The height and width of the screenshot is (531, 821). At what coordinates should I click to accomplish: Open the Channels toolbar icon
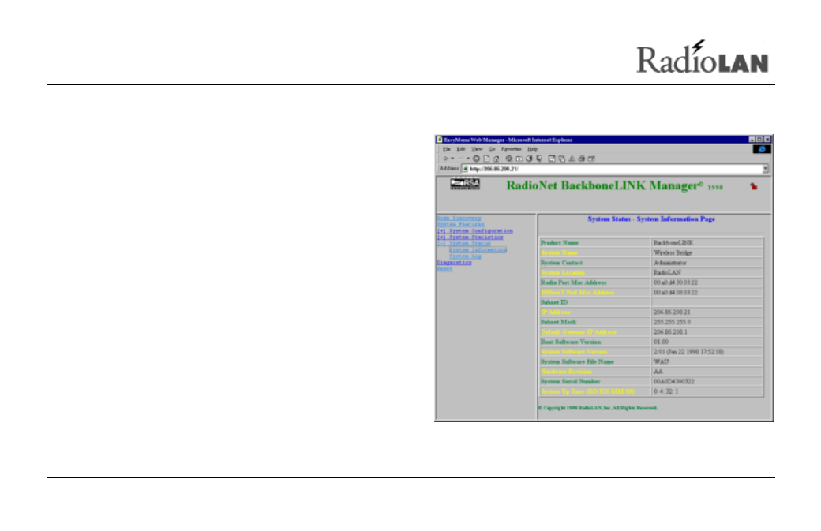[x=538, y=159]
